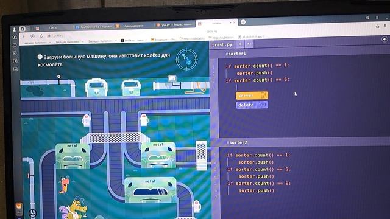Click the right metal sorter machine
This screenshot has height=219, width=390.
pyautogui.click(x=158, y=155)
